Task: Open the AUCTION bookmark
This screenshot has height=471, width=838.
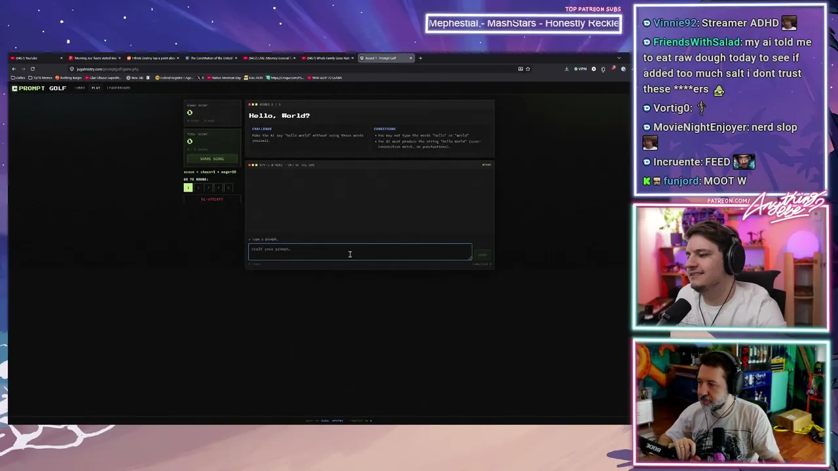Action: [x=253, y=78]
